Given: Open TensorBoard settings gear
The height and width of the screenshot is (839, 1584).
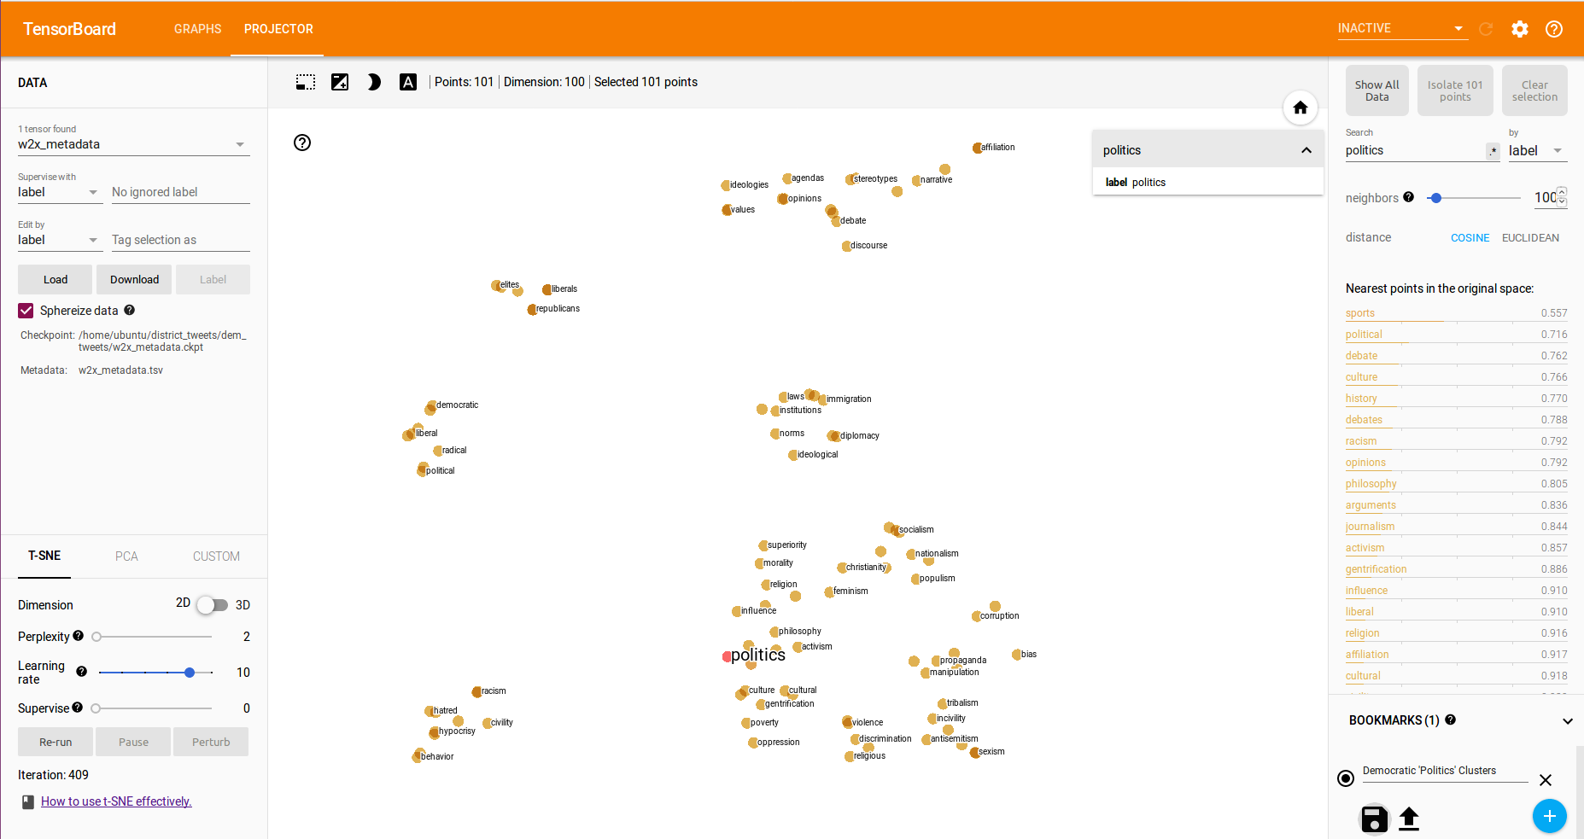Looking at the screenshot, I should click(1520, 28).
